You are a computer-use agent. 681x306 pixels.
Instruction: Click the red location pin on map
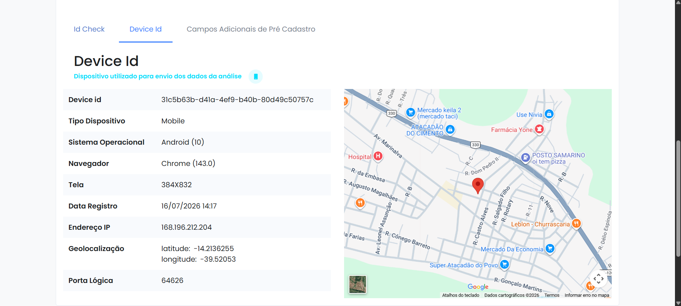pos(478,185)
